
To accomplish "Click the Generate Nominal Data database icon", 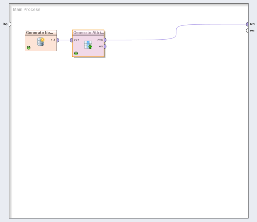I will [41, 42].
